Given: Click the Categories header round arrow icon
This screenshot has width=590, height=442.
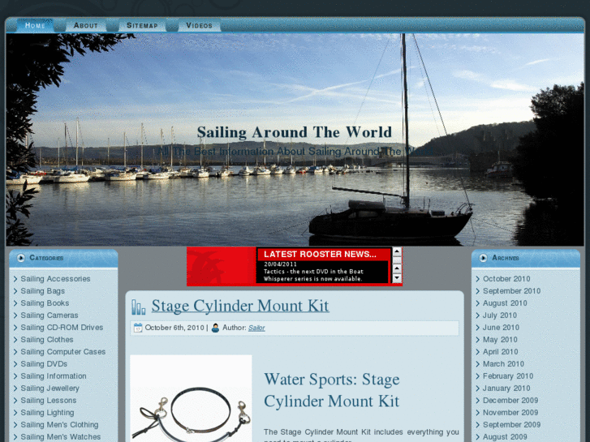Looking at the screenshot, I should point(19,258).
